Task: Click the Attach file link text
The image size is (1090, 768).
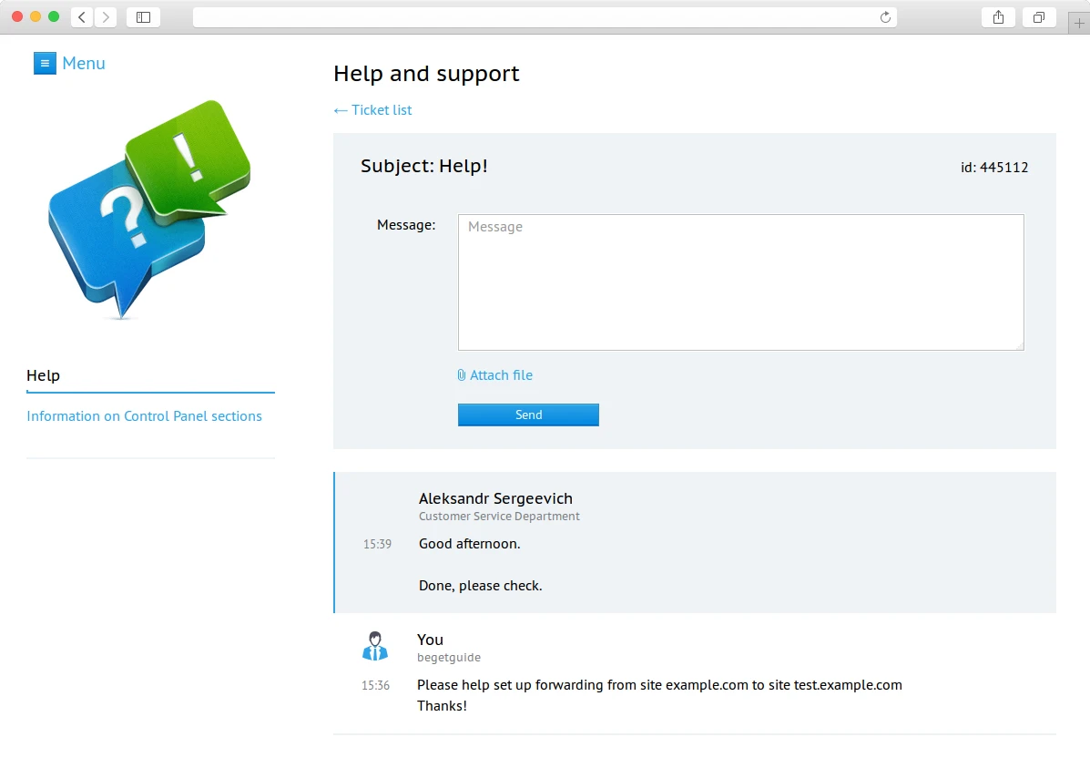Action: [x=501, y=375]
